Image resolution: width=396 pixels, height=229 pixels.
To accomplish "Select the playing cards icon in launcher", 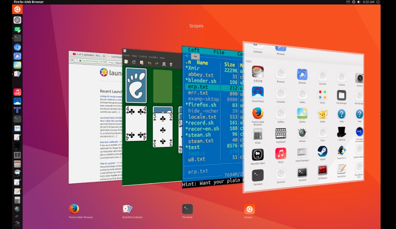I will (x=17, y=74).
